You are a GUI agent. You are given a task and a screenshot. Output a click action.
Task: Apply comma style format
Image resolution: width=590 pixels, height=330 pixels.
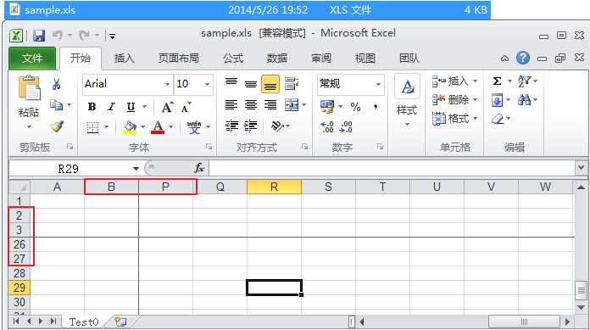[x=376, y=107]
